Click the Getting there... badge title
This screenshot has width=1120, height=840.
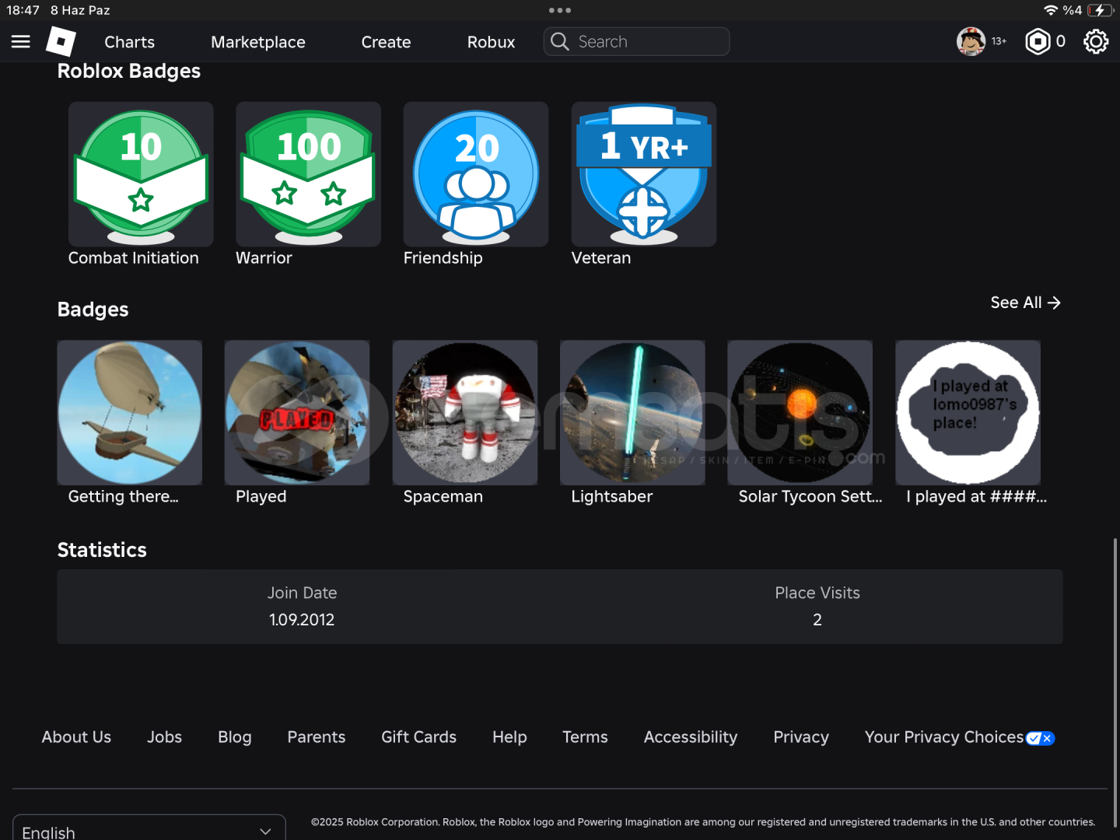[123, 496]
